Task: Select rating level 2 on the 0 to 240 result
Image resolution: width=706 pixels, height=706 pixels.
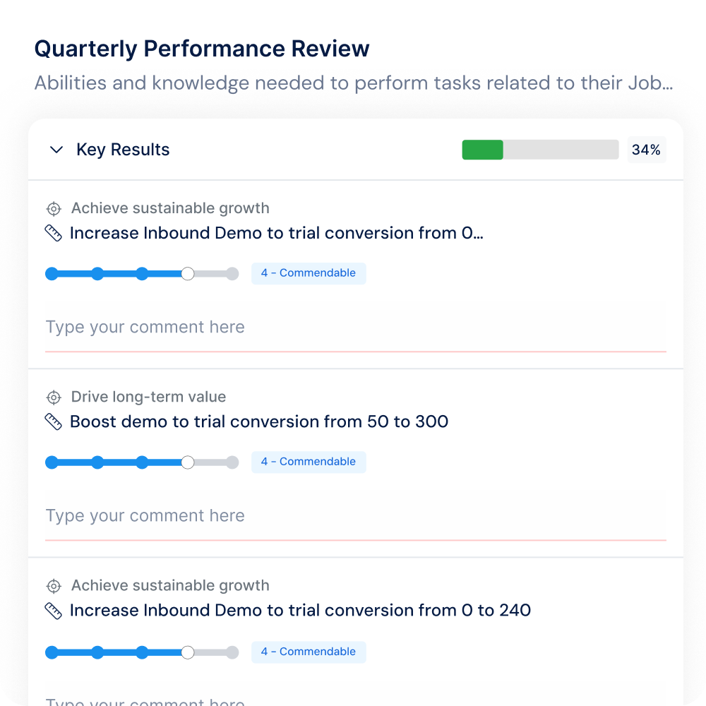Action: [x=97, y=652]
